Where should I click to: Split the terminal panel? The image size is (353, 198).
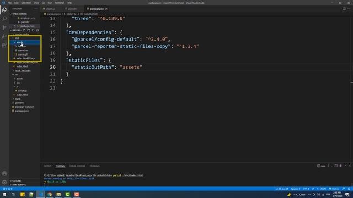click(x=336, y=166)
